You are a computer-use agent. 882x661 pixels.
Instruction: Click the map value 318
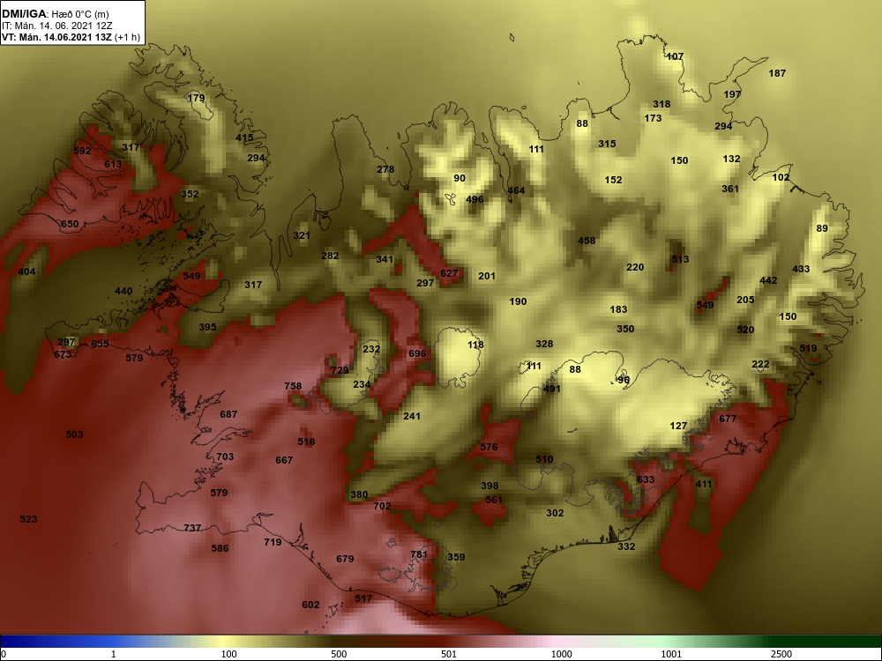(x=661, y=104)
